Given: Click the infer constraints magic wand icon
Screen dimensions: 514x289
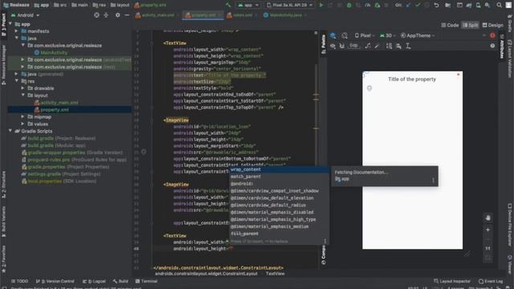Looking at the screenshot, I should point(377,46).
